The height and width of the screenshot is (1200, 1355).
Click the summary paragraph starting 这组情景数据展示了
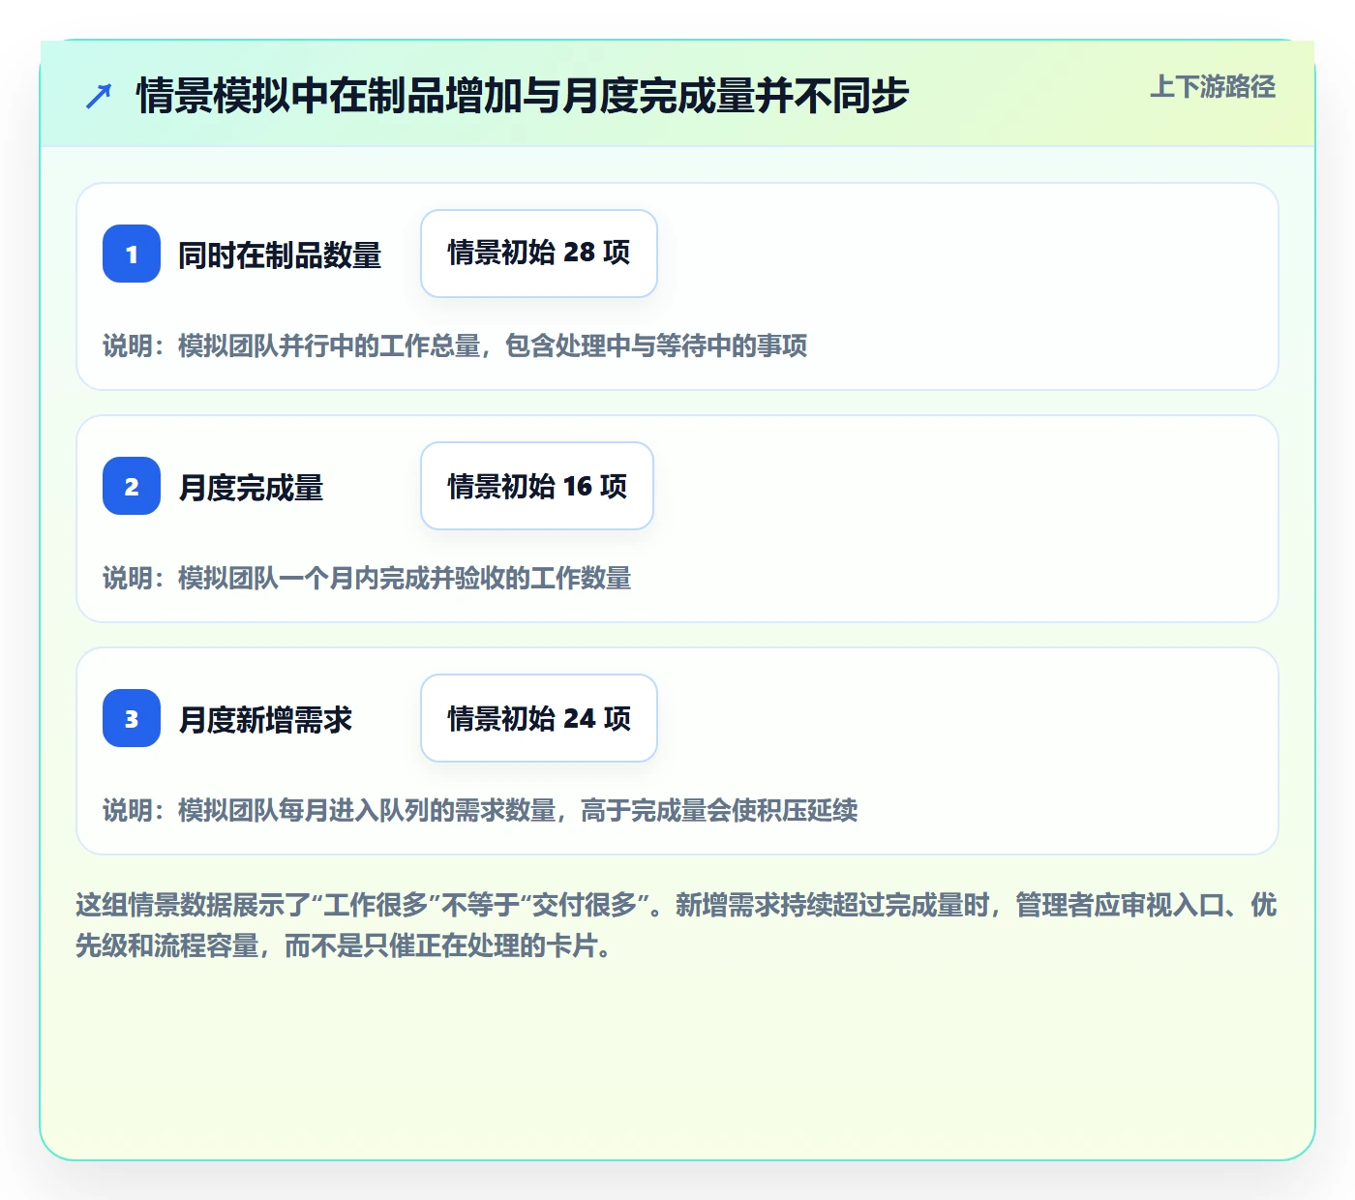tap(677, 925)
